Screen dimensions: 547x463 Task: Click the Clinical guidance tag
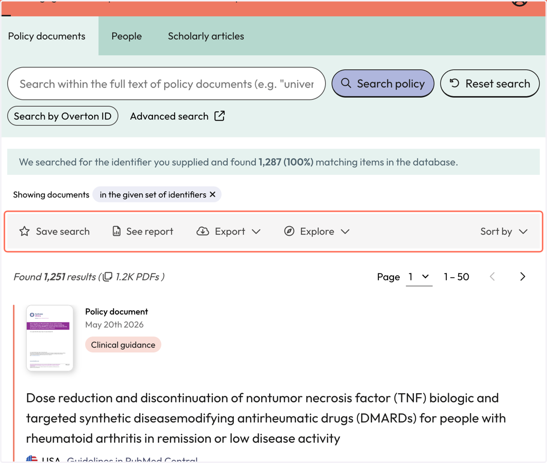pos(123,345)
